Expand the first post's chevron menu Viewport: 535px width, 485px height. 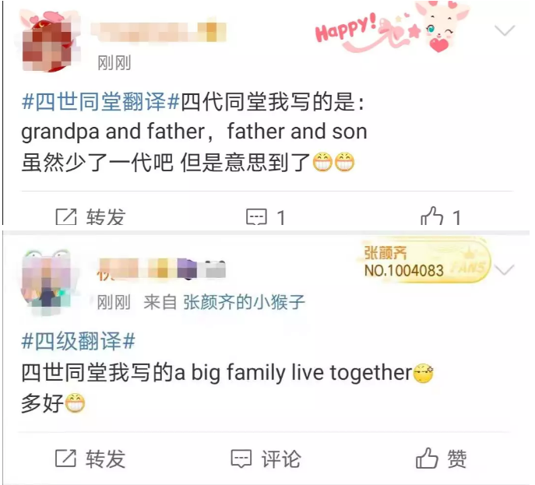coord(505,30)
